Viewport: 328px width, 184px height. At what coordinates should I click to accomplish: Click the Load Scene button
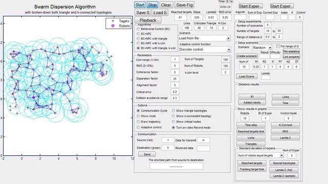(x=247, y=77)
